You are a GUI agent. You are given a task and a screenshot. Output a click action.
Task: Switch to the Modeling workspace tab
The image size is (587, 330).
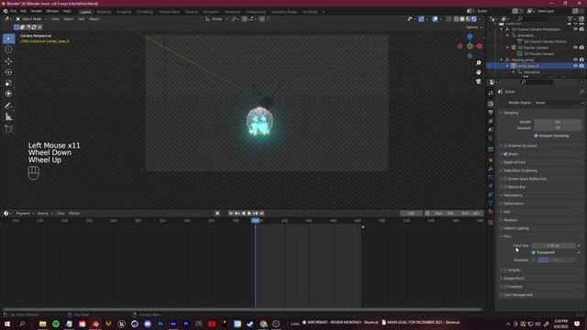pyautogui.click(x=104, y=12)
